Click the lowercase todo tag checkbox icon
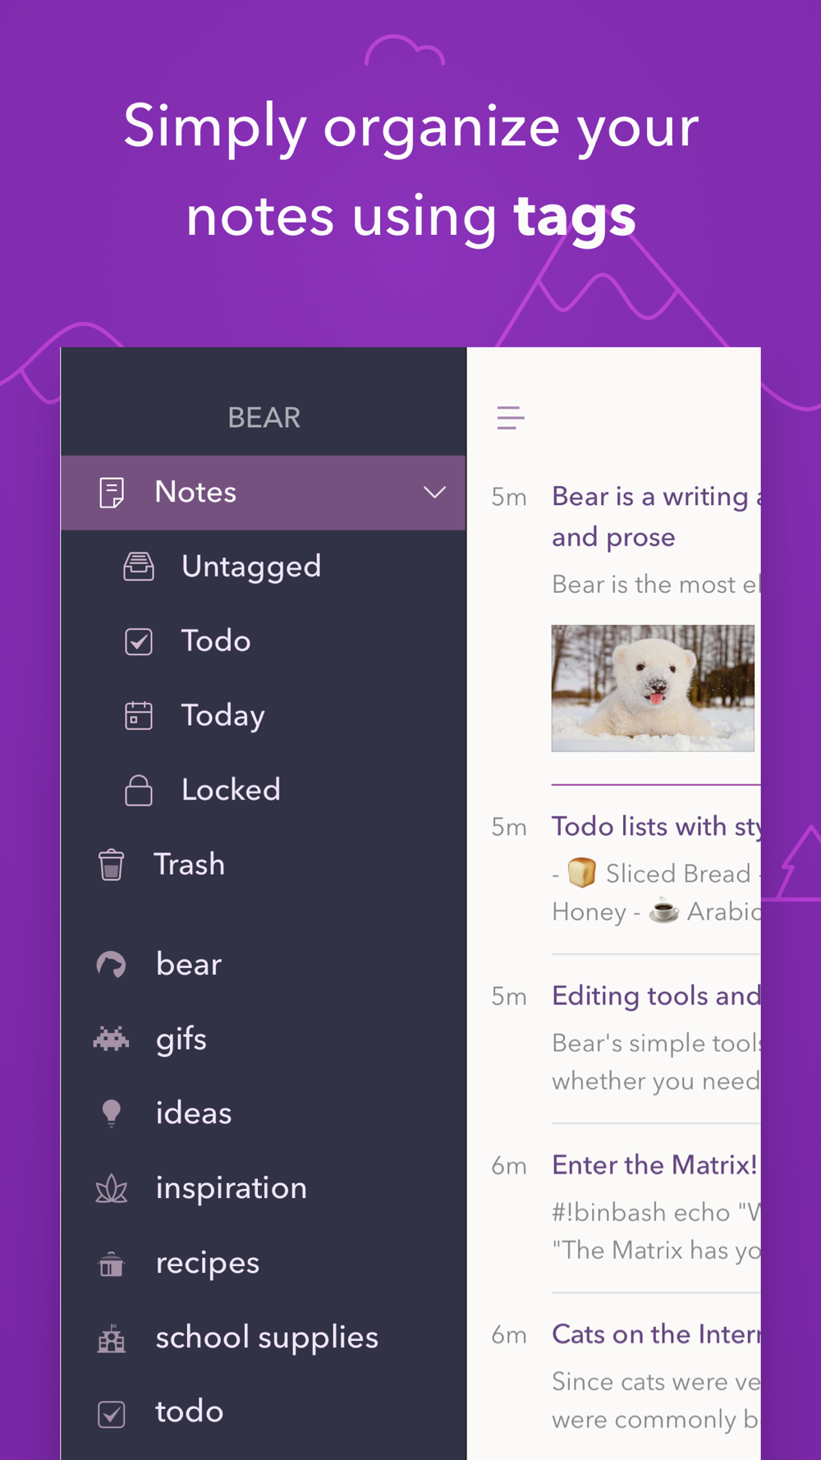Viewport: 821px width, 1460px height. (112, 1413)
